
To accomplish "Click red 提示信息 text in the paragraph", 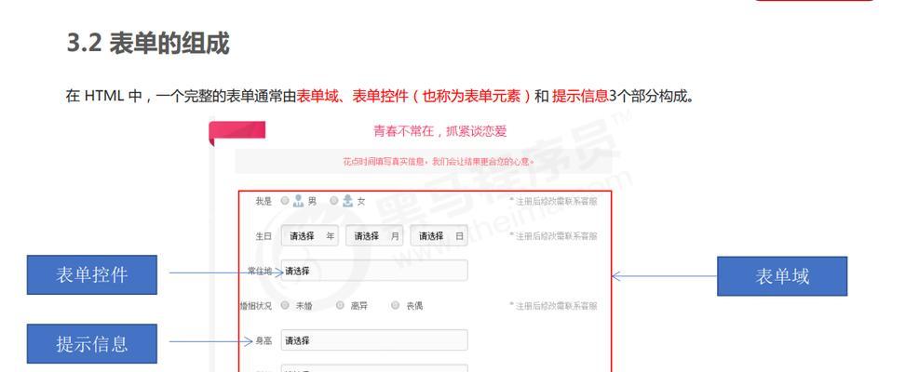I will pos(581,96).
